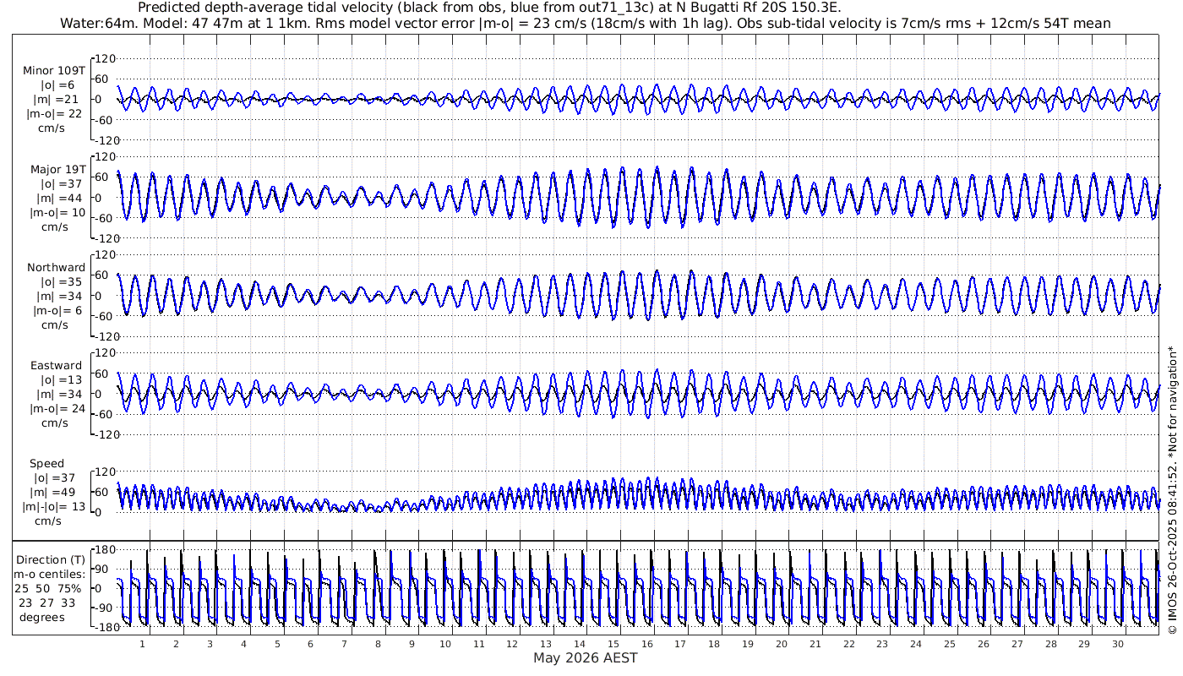Image resolution: width=1183 pixels, height=676 pixels.
Task: Pick day 8 on the date axis
Action: pos(378,644)
